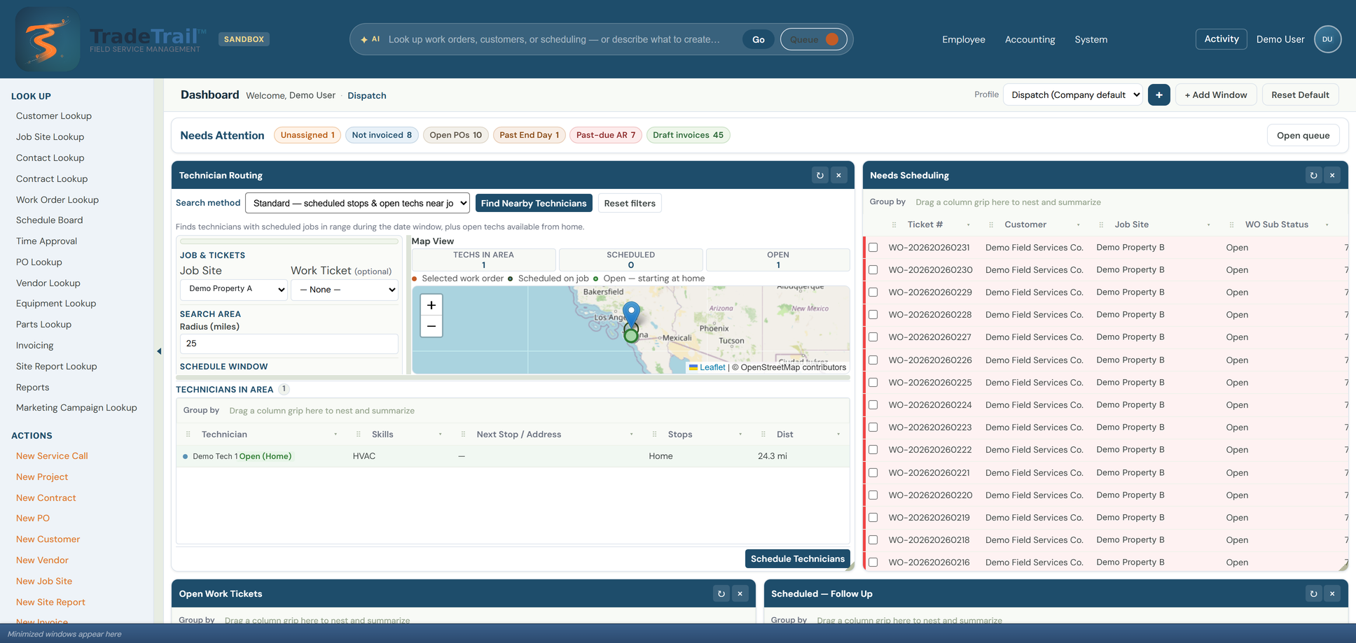
Task: Click the blue plus add profile button
Action: pos(1159,95)
